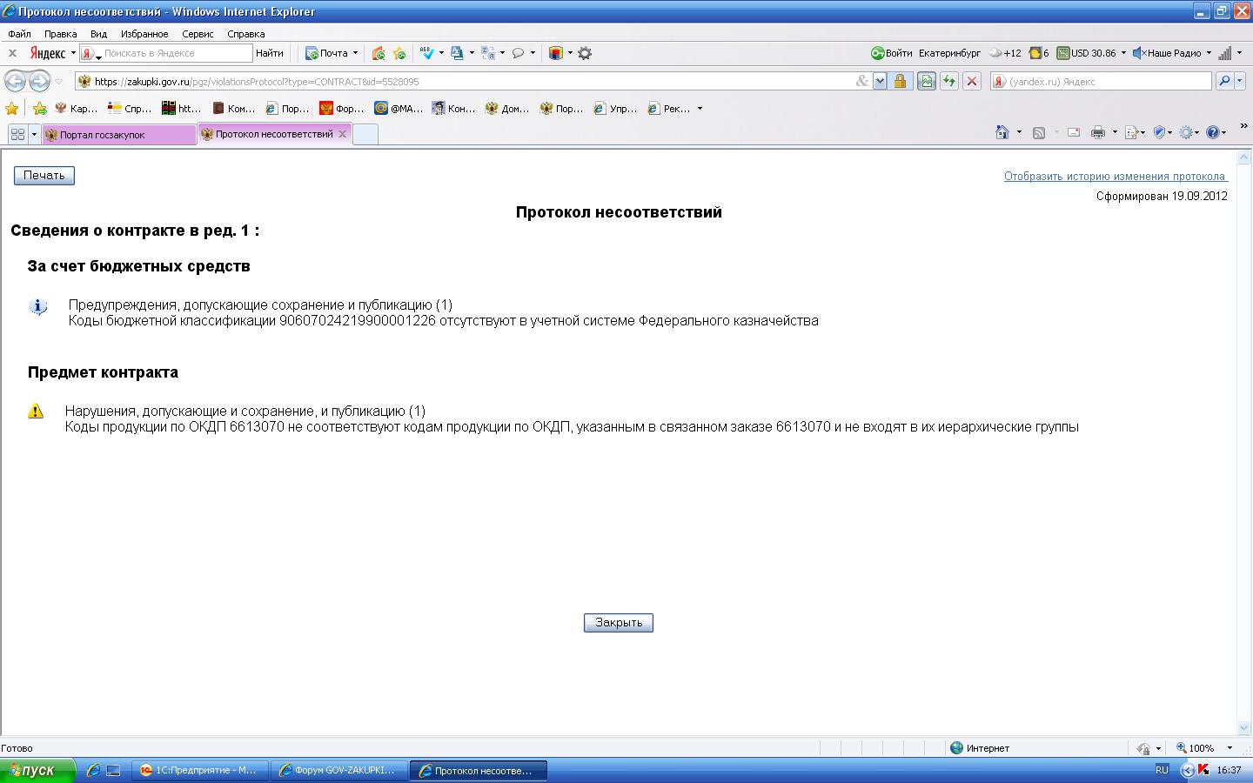
Task: Click the security lock icon in address bar
Action: pos(900,82)
